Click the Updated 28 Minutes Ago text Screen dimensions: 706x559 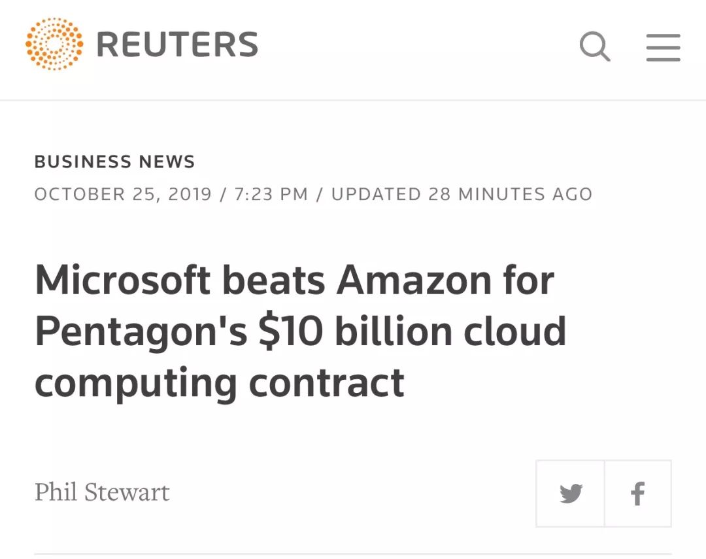click(462, 194)
